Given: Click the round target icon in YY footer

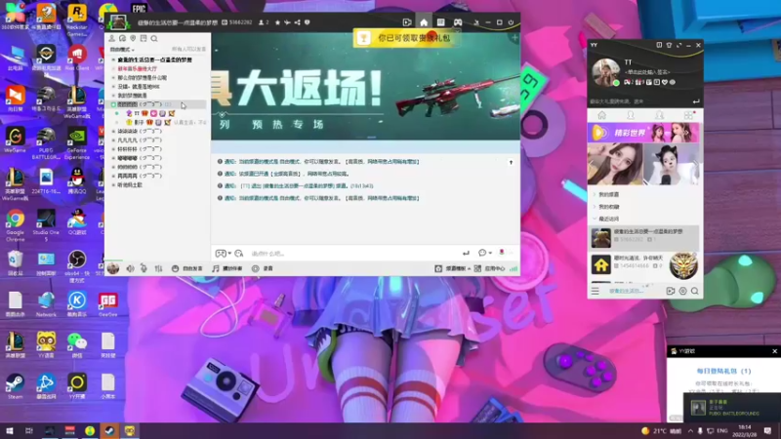Looking at the screenshot, I should click(682, 291).
